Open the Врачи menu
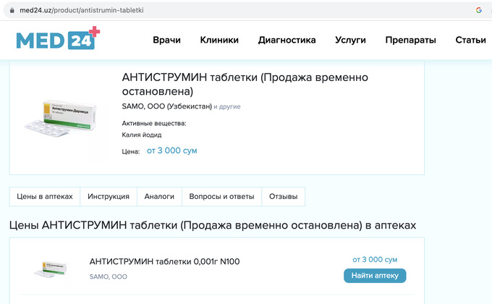The height and width of the screenshot is (304, 492). coord(166,40)
